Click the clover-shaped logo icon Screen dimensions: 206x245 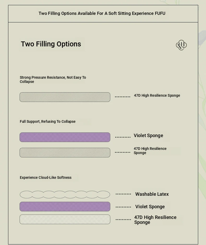pyautogui.click(x=181, y=45)
